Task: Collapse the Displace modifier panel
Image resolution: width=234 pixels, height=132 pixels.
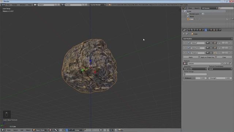Action: (x=184, y=53)
